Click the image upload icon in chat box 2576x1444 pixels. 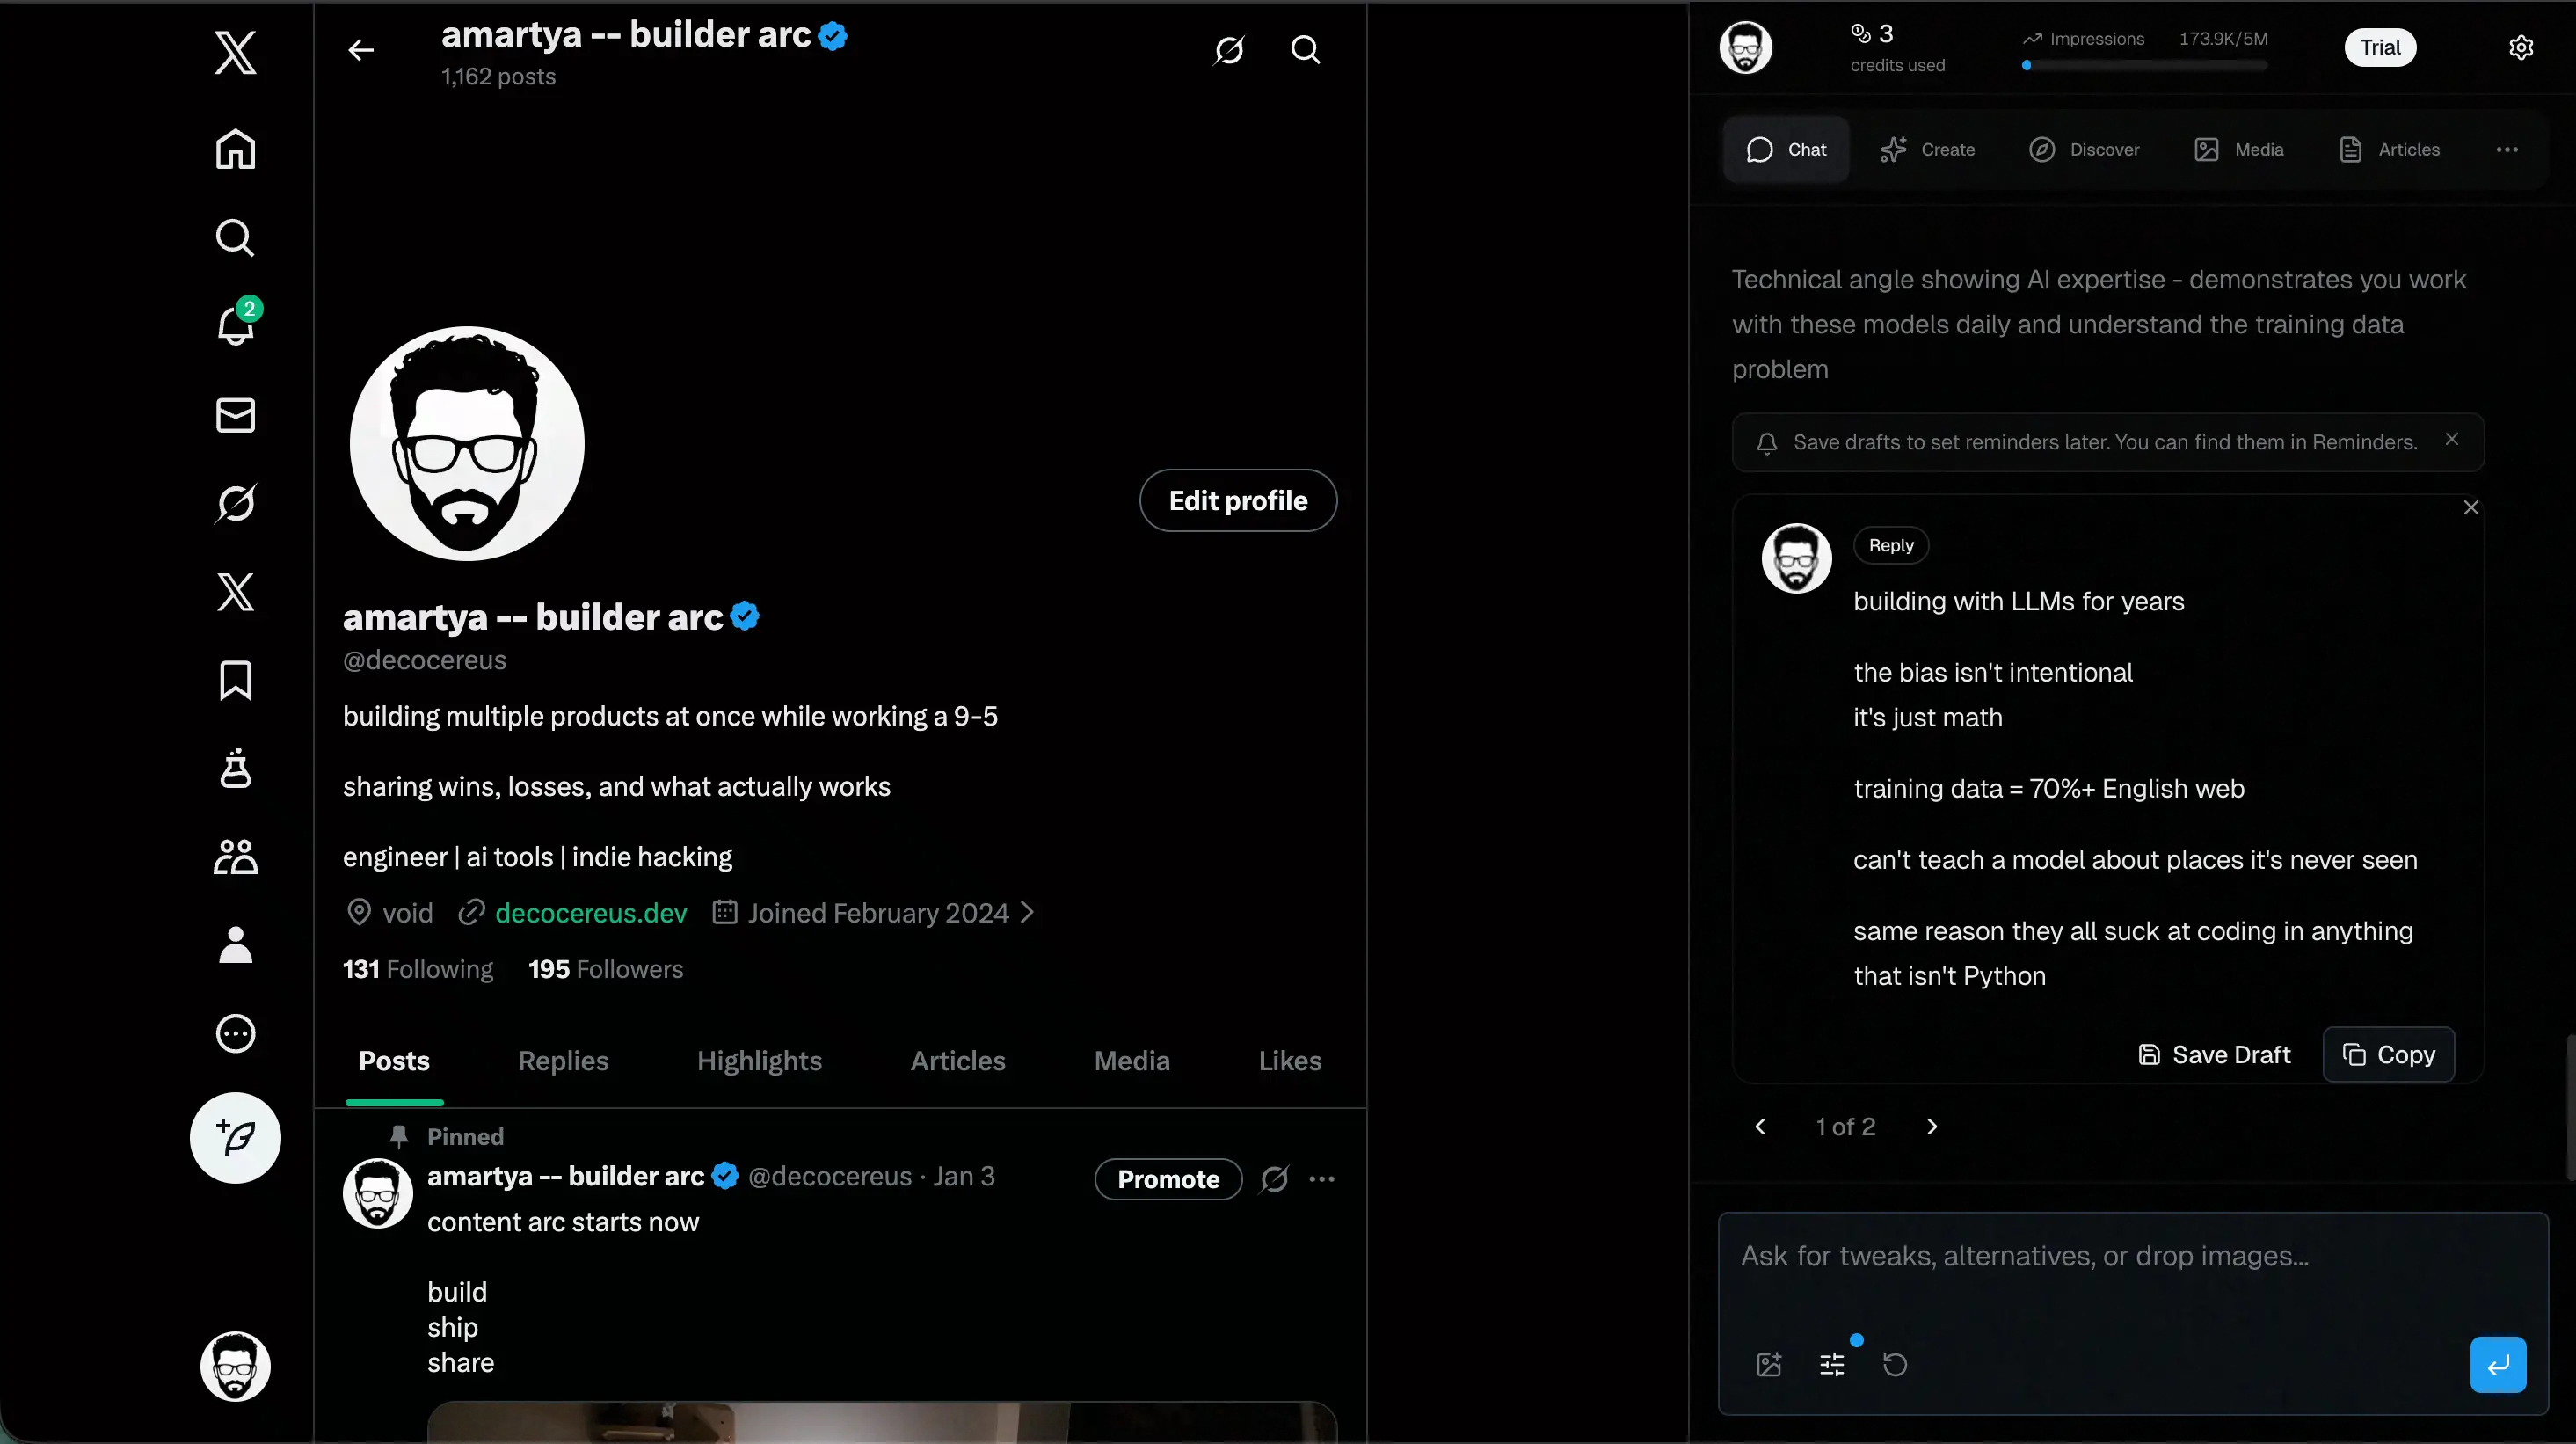click(x=1769, y=1365)
